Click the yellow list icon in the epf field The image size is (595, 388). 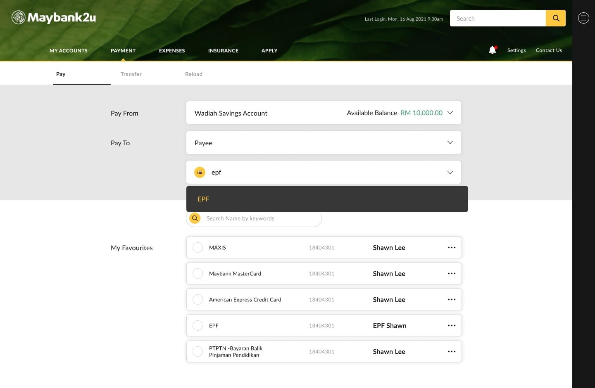[x=200, y=172]
